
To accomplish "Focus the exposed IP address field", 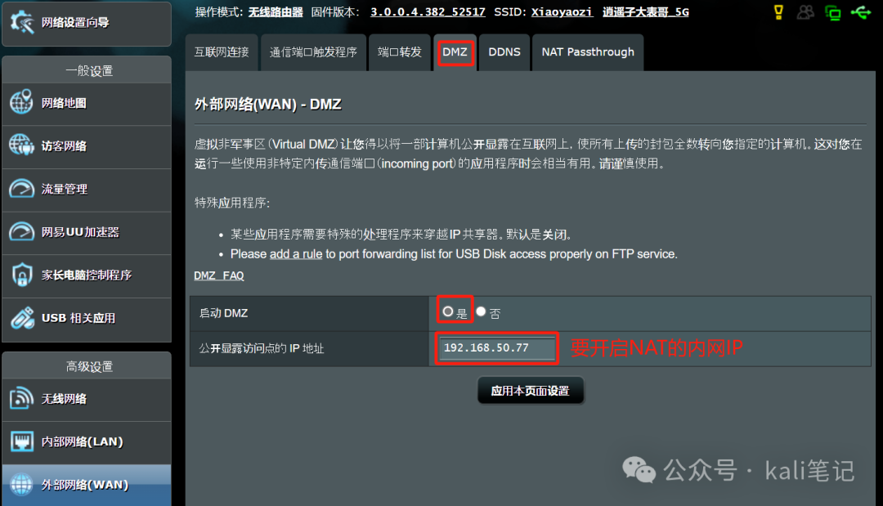I will pos(497,348).
